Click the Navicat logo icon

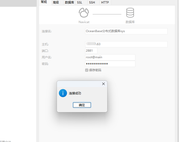click(84, 13)
